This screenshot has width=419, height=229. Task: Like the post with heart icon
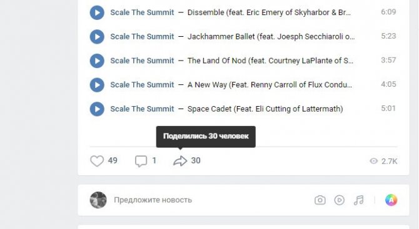click(x=97, y=161)
